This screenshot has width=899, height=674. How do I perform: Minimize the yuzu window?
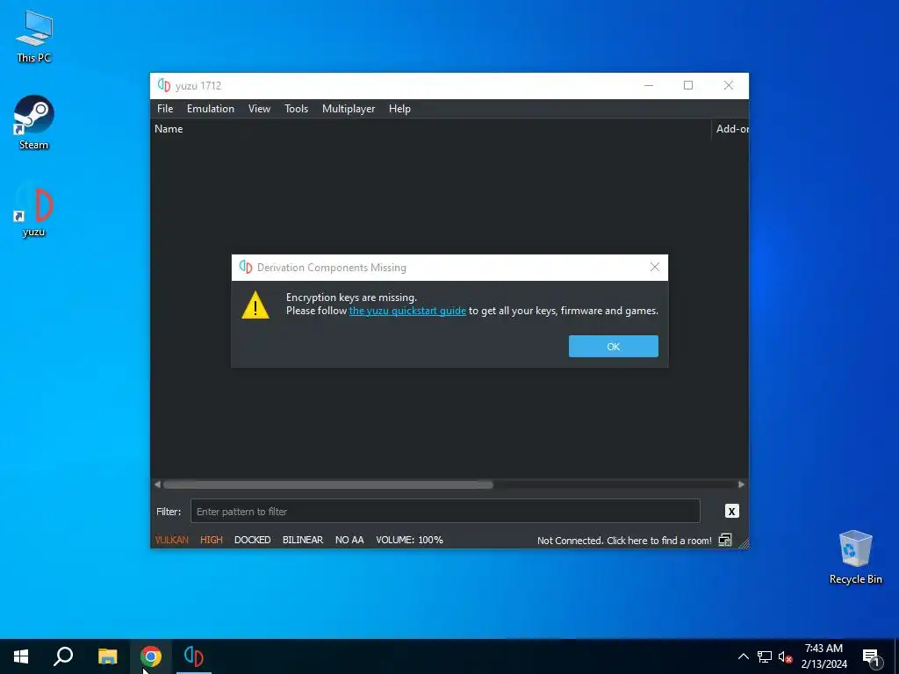click(649, 85)
